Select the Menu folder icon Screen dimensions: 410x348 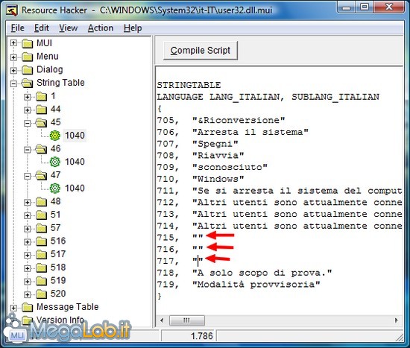pos(27,57)
